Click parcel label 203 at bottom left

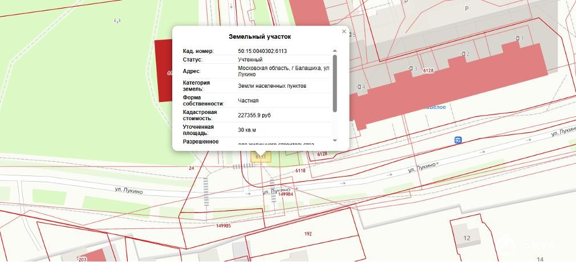tap(83, 259)
